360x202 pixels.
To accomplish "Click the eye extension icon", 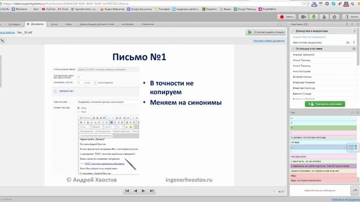I will click(x=327, y=4).
